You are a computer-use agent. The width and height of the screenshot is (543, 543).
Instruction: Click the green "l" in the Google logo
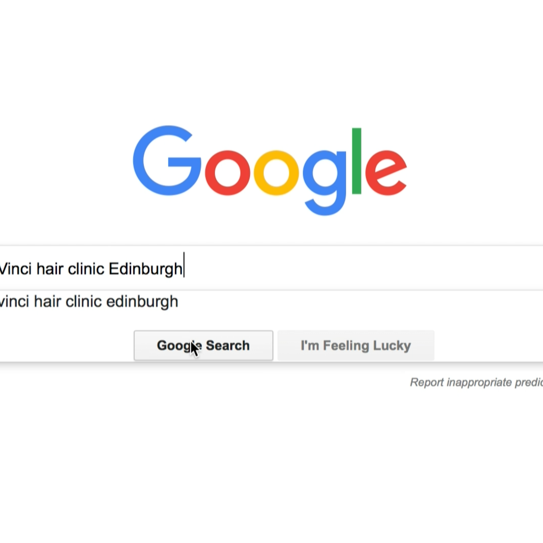[356, 161]
